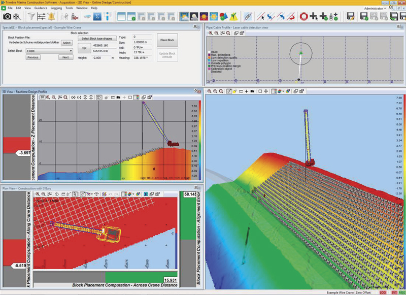Click the LOG status indicator in status bar
Screen dimensions: 406x295
click(383, 292)
